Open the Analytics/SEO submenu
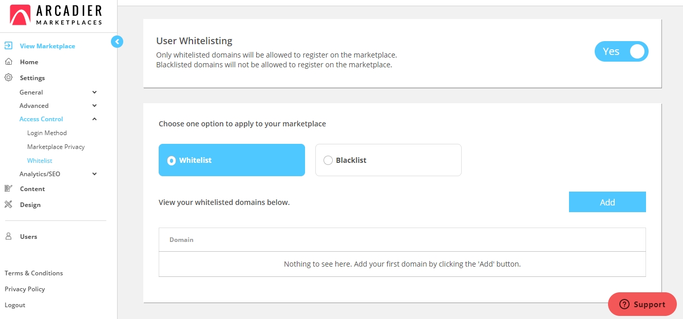Image resolution: width=683 pixels, height=319 pixels. click(x=40, y=174)
